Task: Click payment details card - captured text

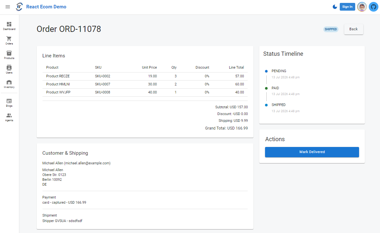Action: click(64, 202)
